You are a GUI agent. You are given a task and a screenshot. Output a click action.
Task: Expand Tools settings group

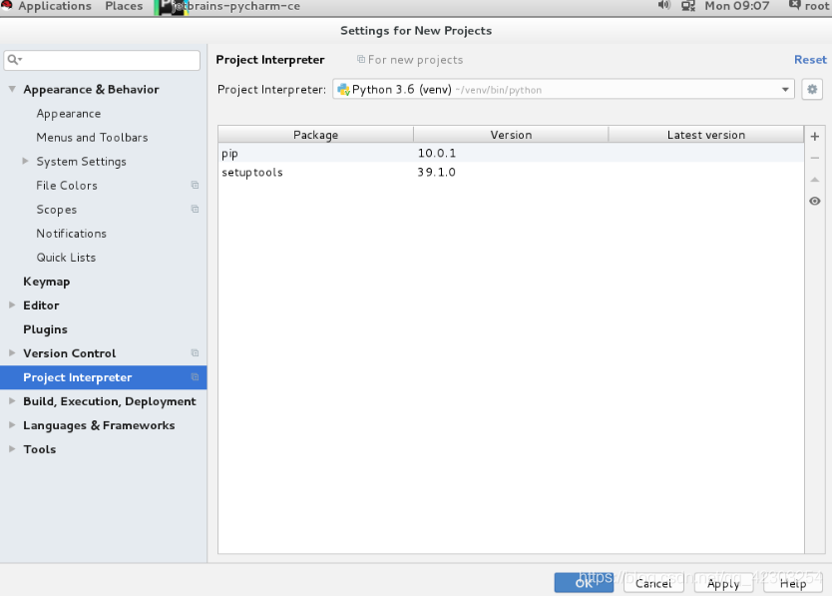[12, 449]
